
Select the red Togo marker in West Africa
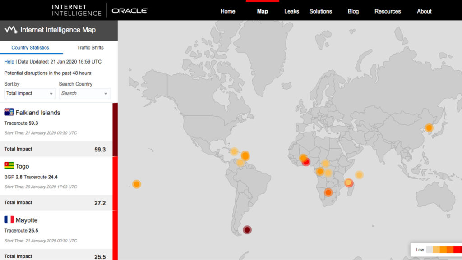pyautogui.click(x=306, y=162)
